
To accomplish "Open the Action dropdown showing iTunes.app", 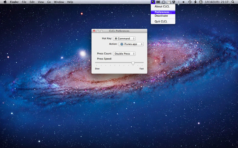I will pos(131,44).
